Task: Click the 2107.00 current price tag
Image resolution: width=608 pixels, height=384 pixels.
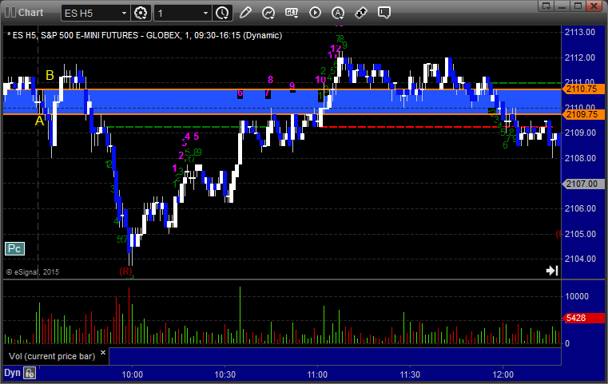Action: pyautogui.click(x=583, y=184)
